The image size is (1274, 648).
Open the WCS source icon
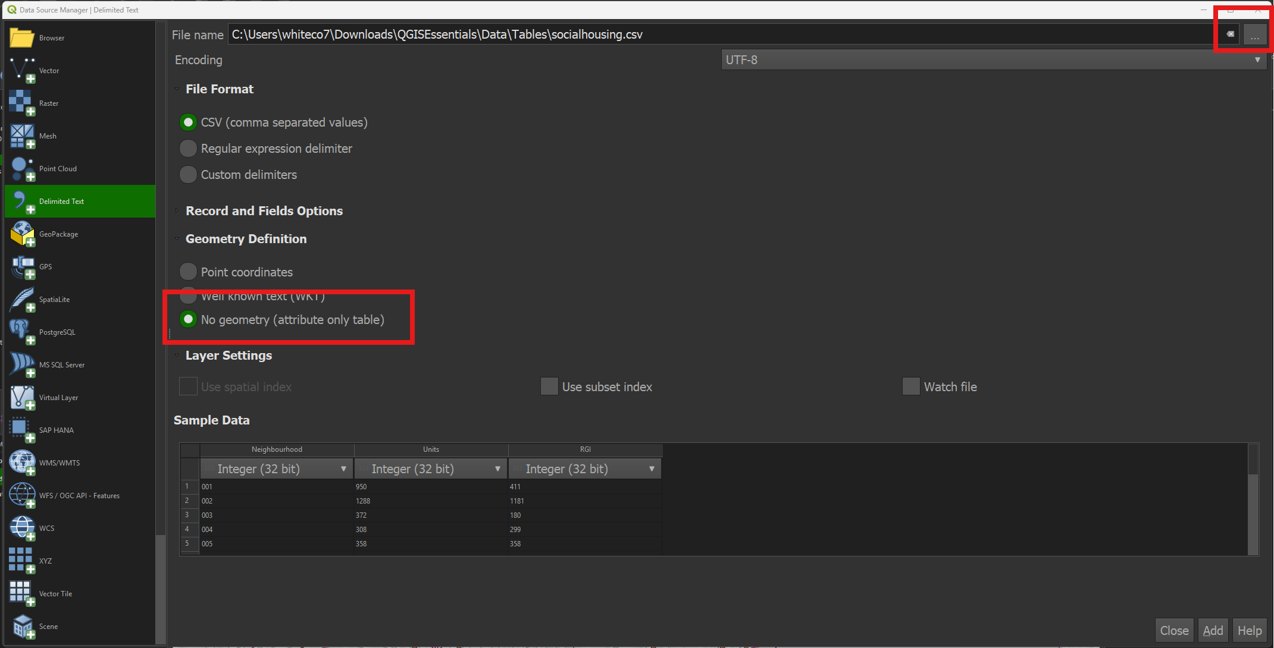[x=22, y=528]
